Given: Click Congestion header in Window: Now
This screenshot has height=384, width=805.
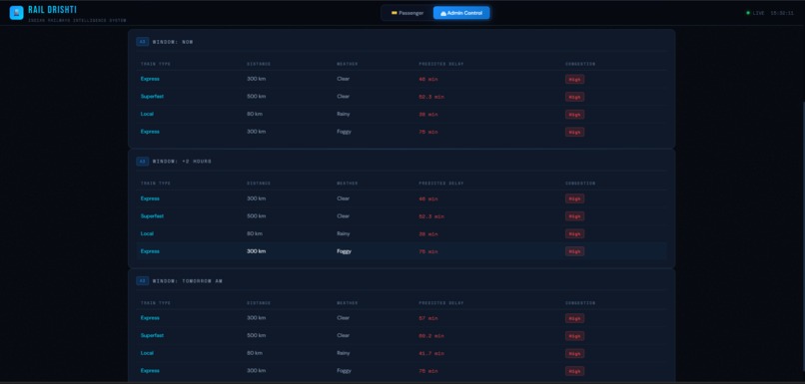Looking at the screenshot, I should [580, 64].
